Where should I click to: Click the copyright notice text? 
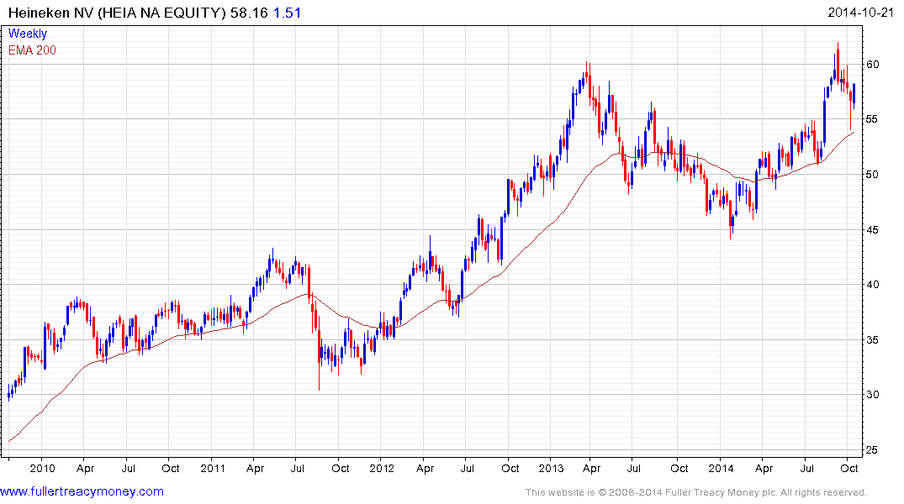[x=696, y=492]
